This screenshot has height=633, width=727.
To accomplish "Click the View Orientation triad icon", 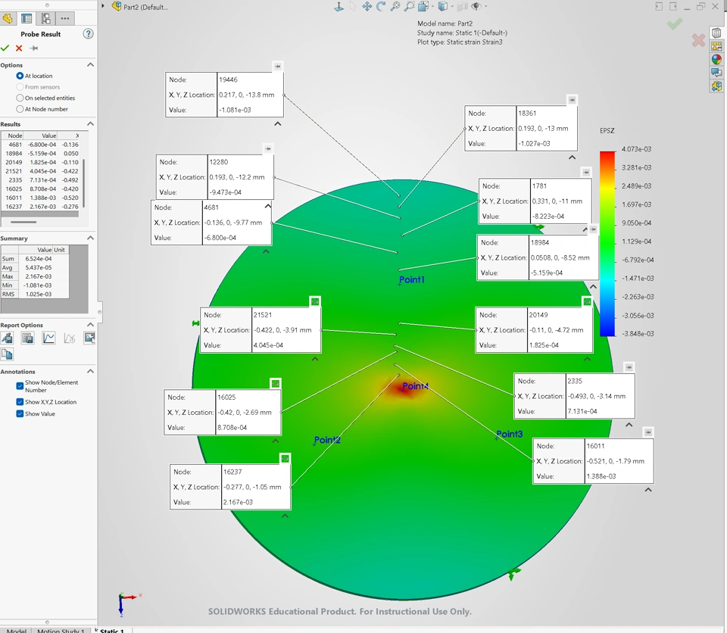I will 339,7.
